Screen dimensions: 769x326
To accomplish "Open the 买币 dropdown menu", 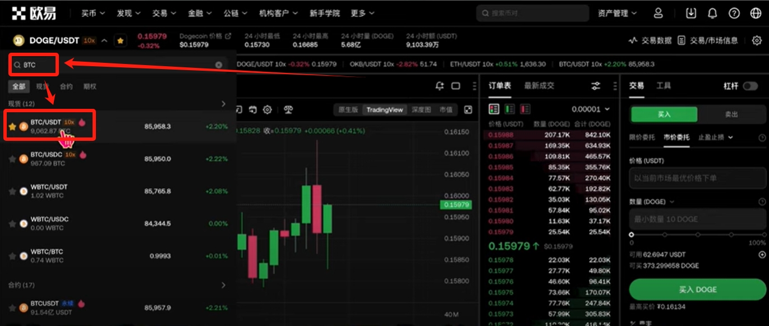I will [x=93, y=13].
